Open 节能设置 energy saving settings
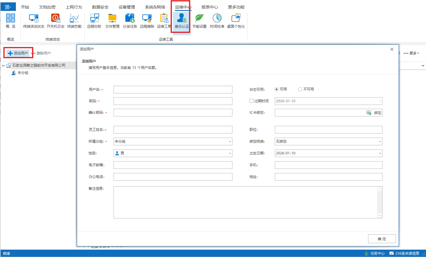The height and width of the screenshot is (257, 426). pyautogui.click(x=199, y=21)
